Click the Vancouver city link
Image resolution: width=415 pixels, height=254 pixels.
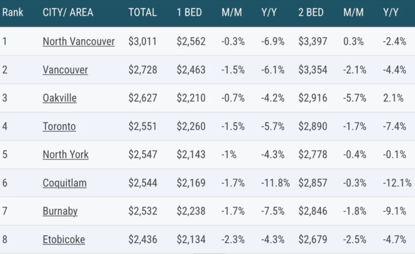coord(65,70)
